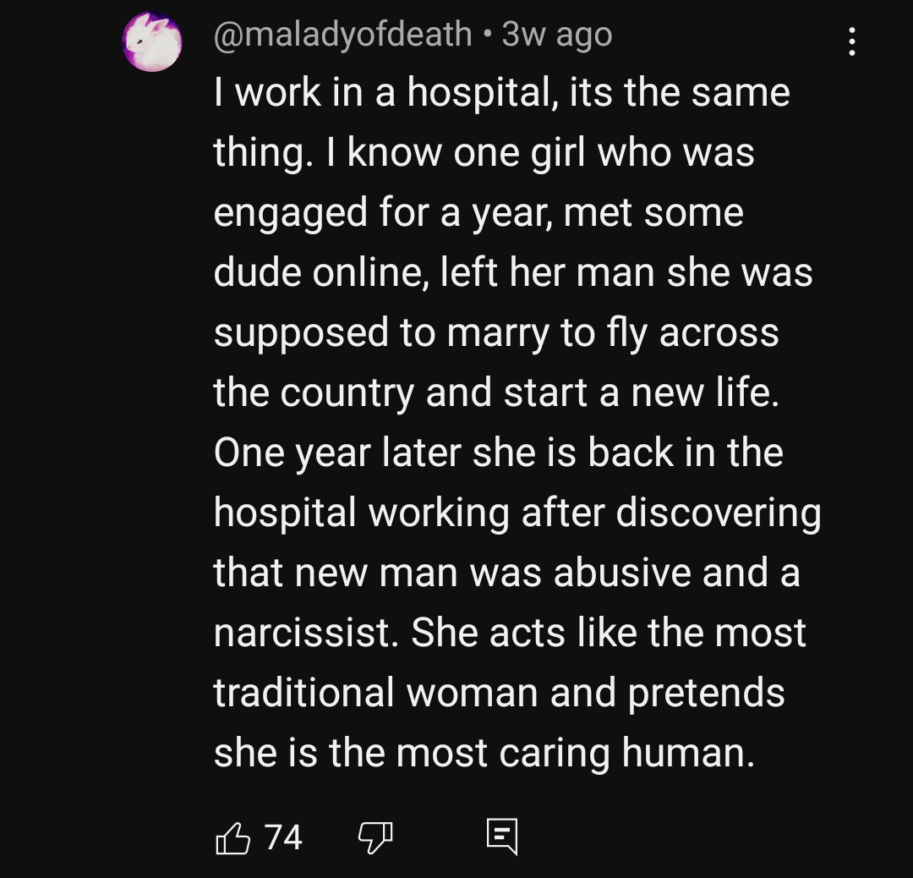Open the bunny profile avatar
913x878 pixels.
tap(152, 42)
